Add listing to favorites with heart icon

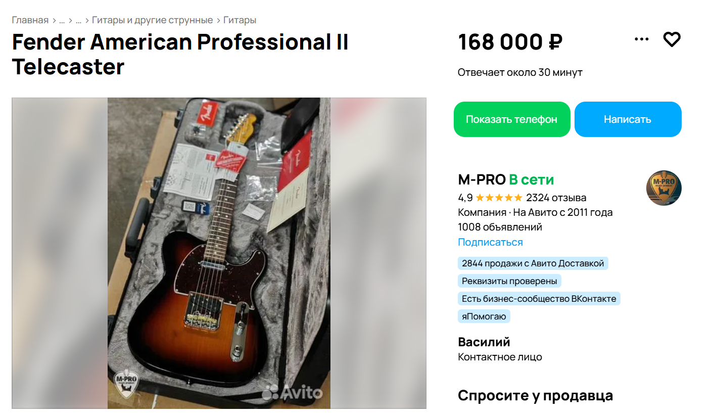tap(672, 39)
